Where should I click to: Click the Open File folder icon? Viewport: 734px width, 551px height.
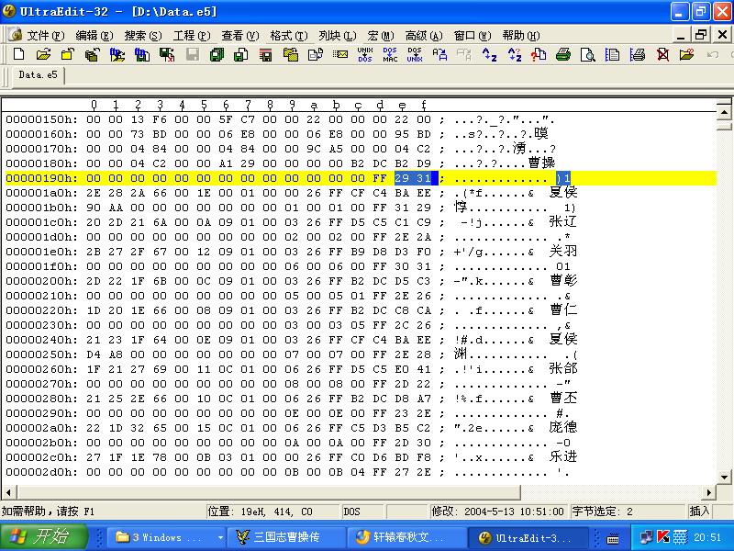coord(43,55)
